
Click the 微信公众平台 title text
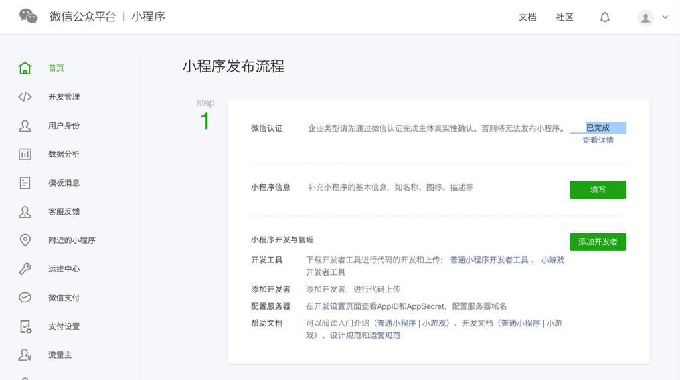pos(82,17)
